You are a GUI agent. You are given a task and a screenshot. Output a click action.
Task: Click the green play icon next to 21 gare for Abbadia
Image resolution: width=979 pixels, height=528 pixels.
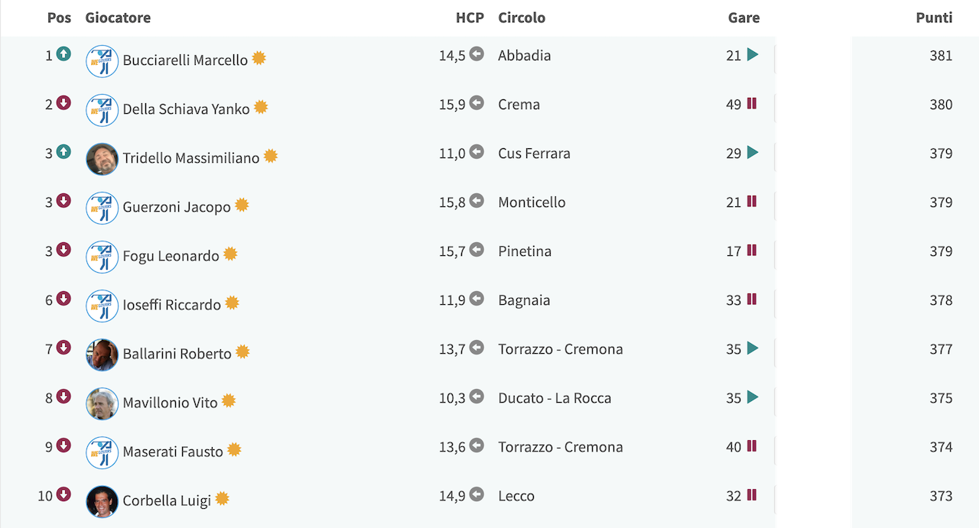(753, 54)
